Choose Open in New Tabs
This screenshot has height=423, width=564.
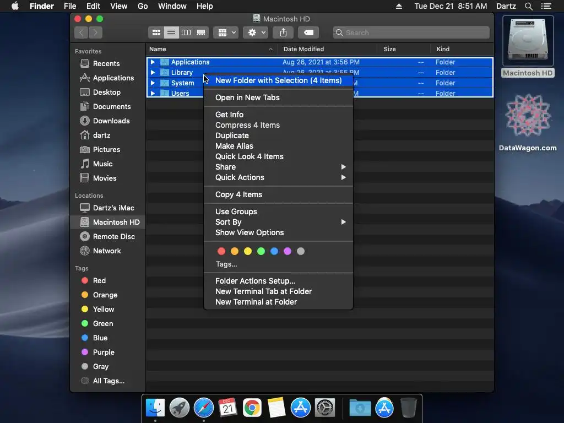click(x=278, y=98)
